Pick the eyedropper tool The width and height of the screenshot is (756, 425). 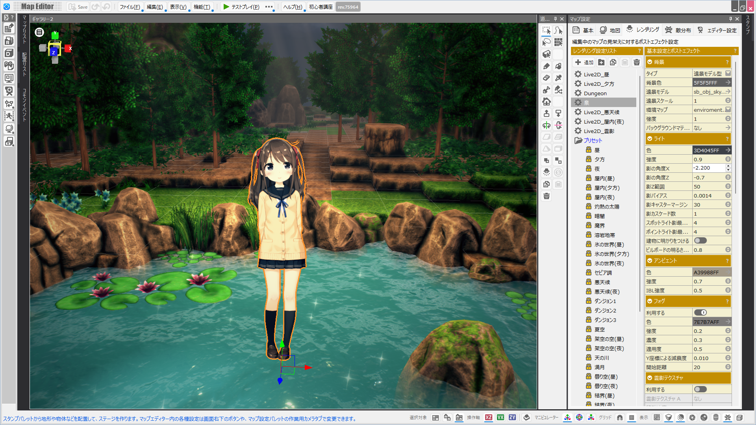[x=558, y=78]
